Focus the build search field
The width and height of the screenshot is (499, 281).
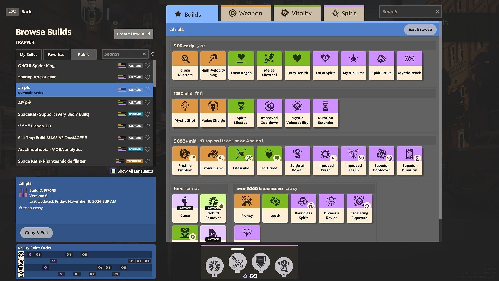pyautogui.click(x=122, y=54)
